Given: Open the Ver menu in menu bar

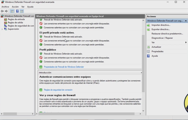Looking at the screenshot, I should [x=23, y=7].
